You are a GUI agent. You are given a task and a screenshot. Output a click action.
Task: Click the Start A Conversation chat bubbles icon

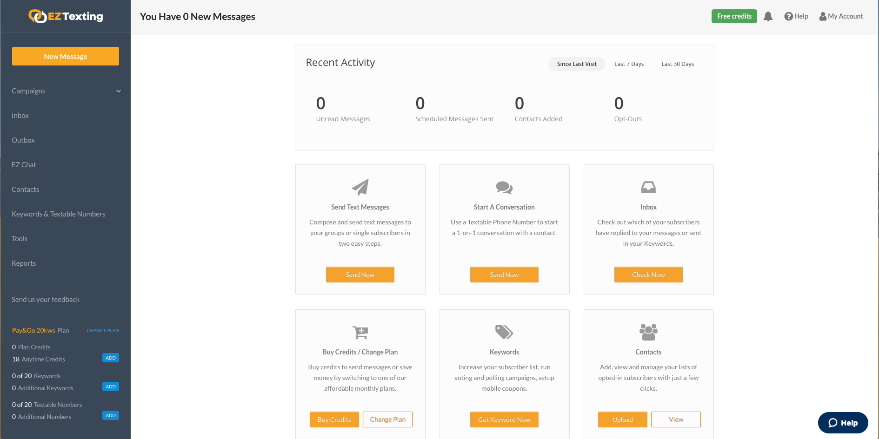pos(504,187)
